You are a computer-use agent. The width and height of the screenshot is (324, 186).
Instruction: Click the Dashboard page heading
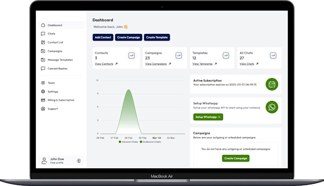[103, 20]
